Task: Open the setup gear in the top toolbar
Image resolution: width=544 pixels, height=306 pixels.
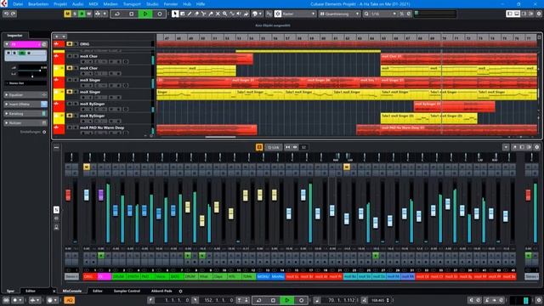Action: pyautogui.click(x=538, y=14)
